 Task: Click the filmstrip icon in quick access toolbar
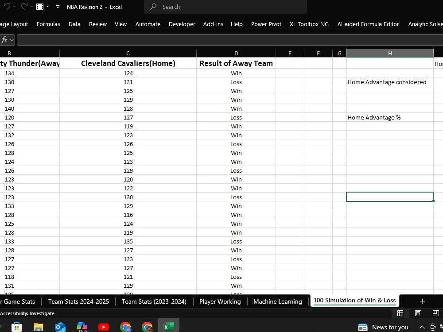point(40,7)
